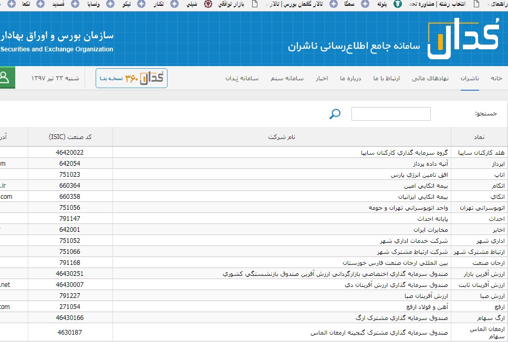Click the کد صنعت (ISIC) column header

(x=70, y=137)
